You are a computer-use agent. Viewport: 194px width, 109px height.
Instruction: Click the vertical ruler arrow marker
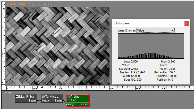coord(3,9)
